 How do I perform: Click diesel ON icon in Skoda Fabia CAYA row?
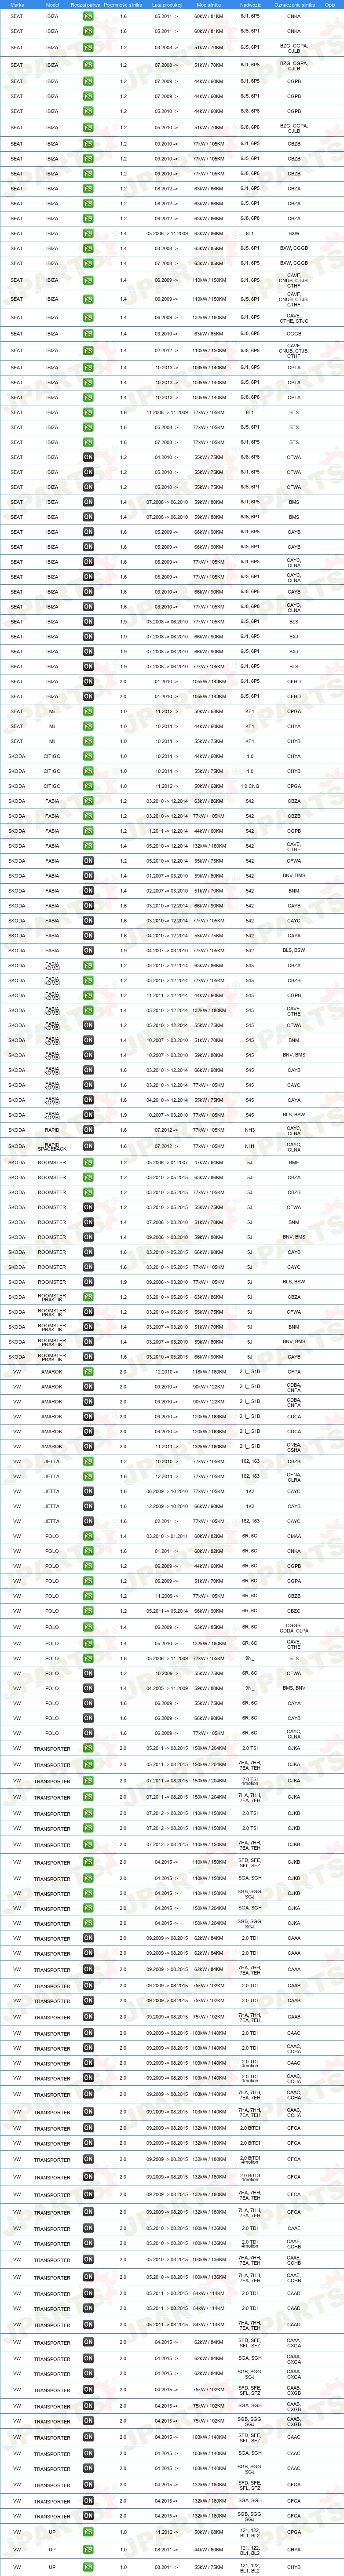click(88, 936)
